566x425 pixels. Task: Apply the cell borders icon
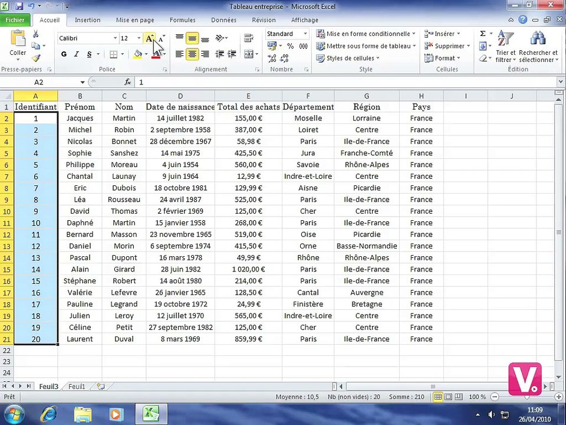[x=113, y=54]
